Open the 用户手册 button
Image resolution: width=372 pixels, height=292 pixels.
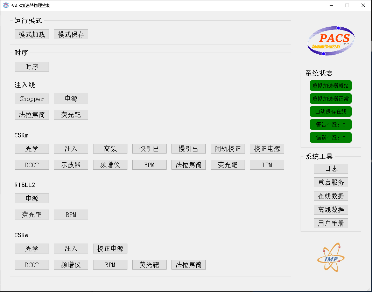[331, 223]
